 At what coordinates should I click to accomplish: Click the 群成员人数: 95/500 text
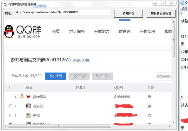click(x=26, y=76)
